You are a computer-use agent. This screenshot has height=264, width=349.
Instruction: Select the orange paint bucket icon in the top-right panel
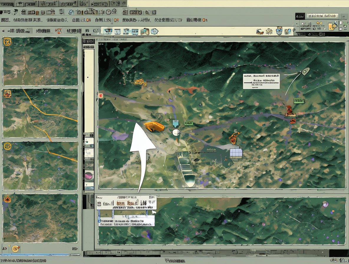click(x=332, y=26)
